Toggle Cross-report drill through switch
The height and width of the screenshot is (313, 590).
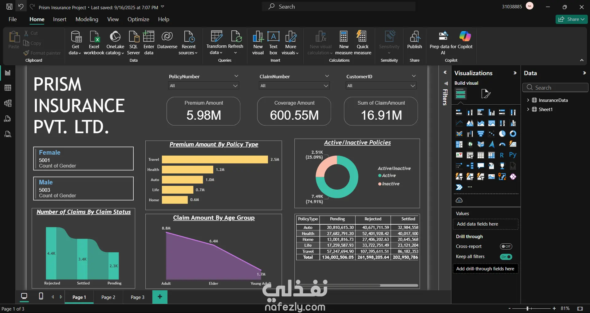point(506,246)
